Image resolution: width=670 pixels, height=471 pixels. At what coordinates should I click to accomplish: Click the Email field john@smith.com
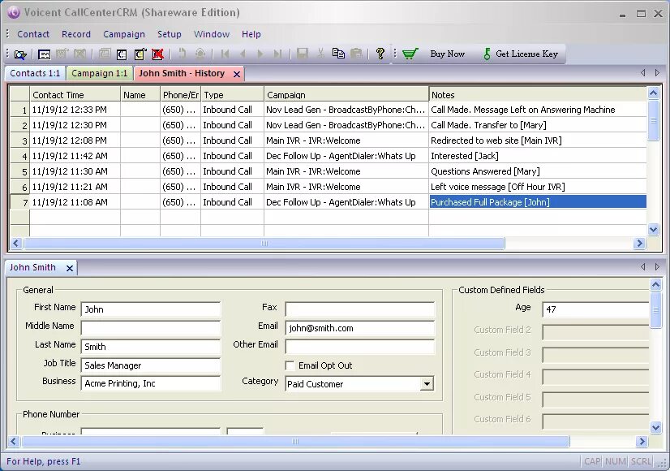360,328
